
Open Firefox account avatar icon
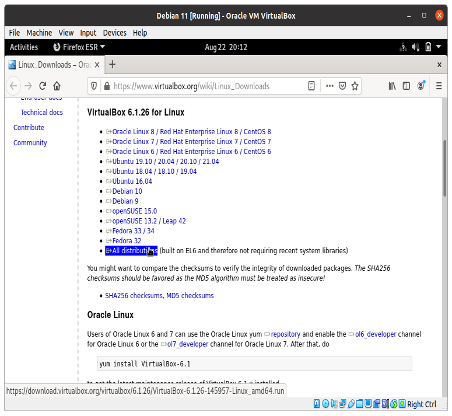click(421, 86)
